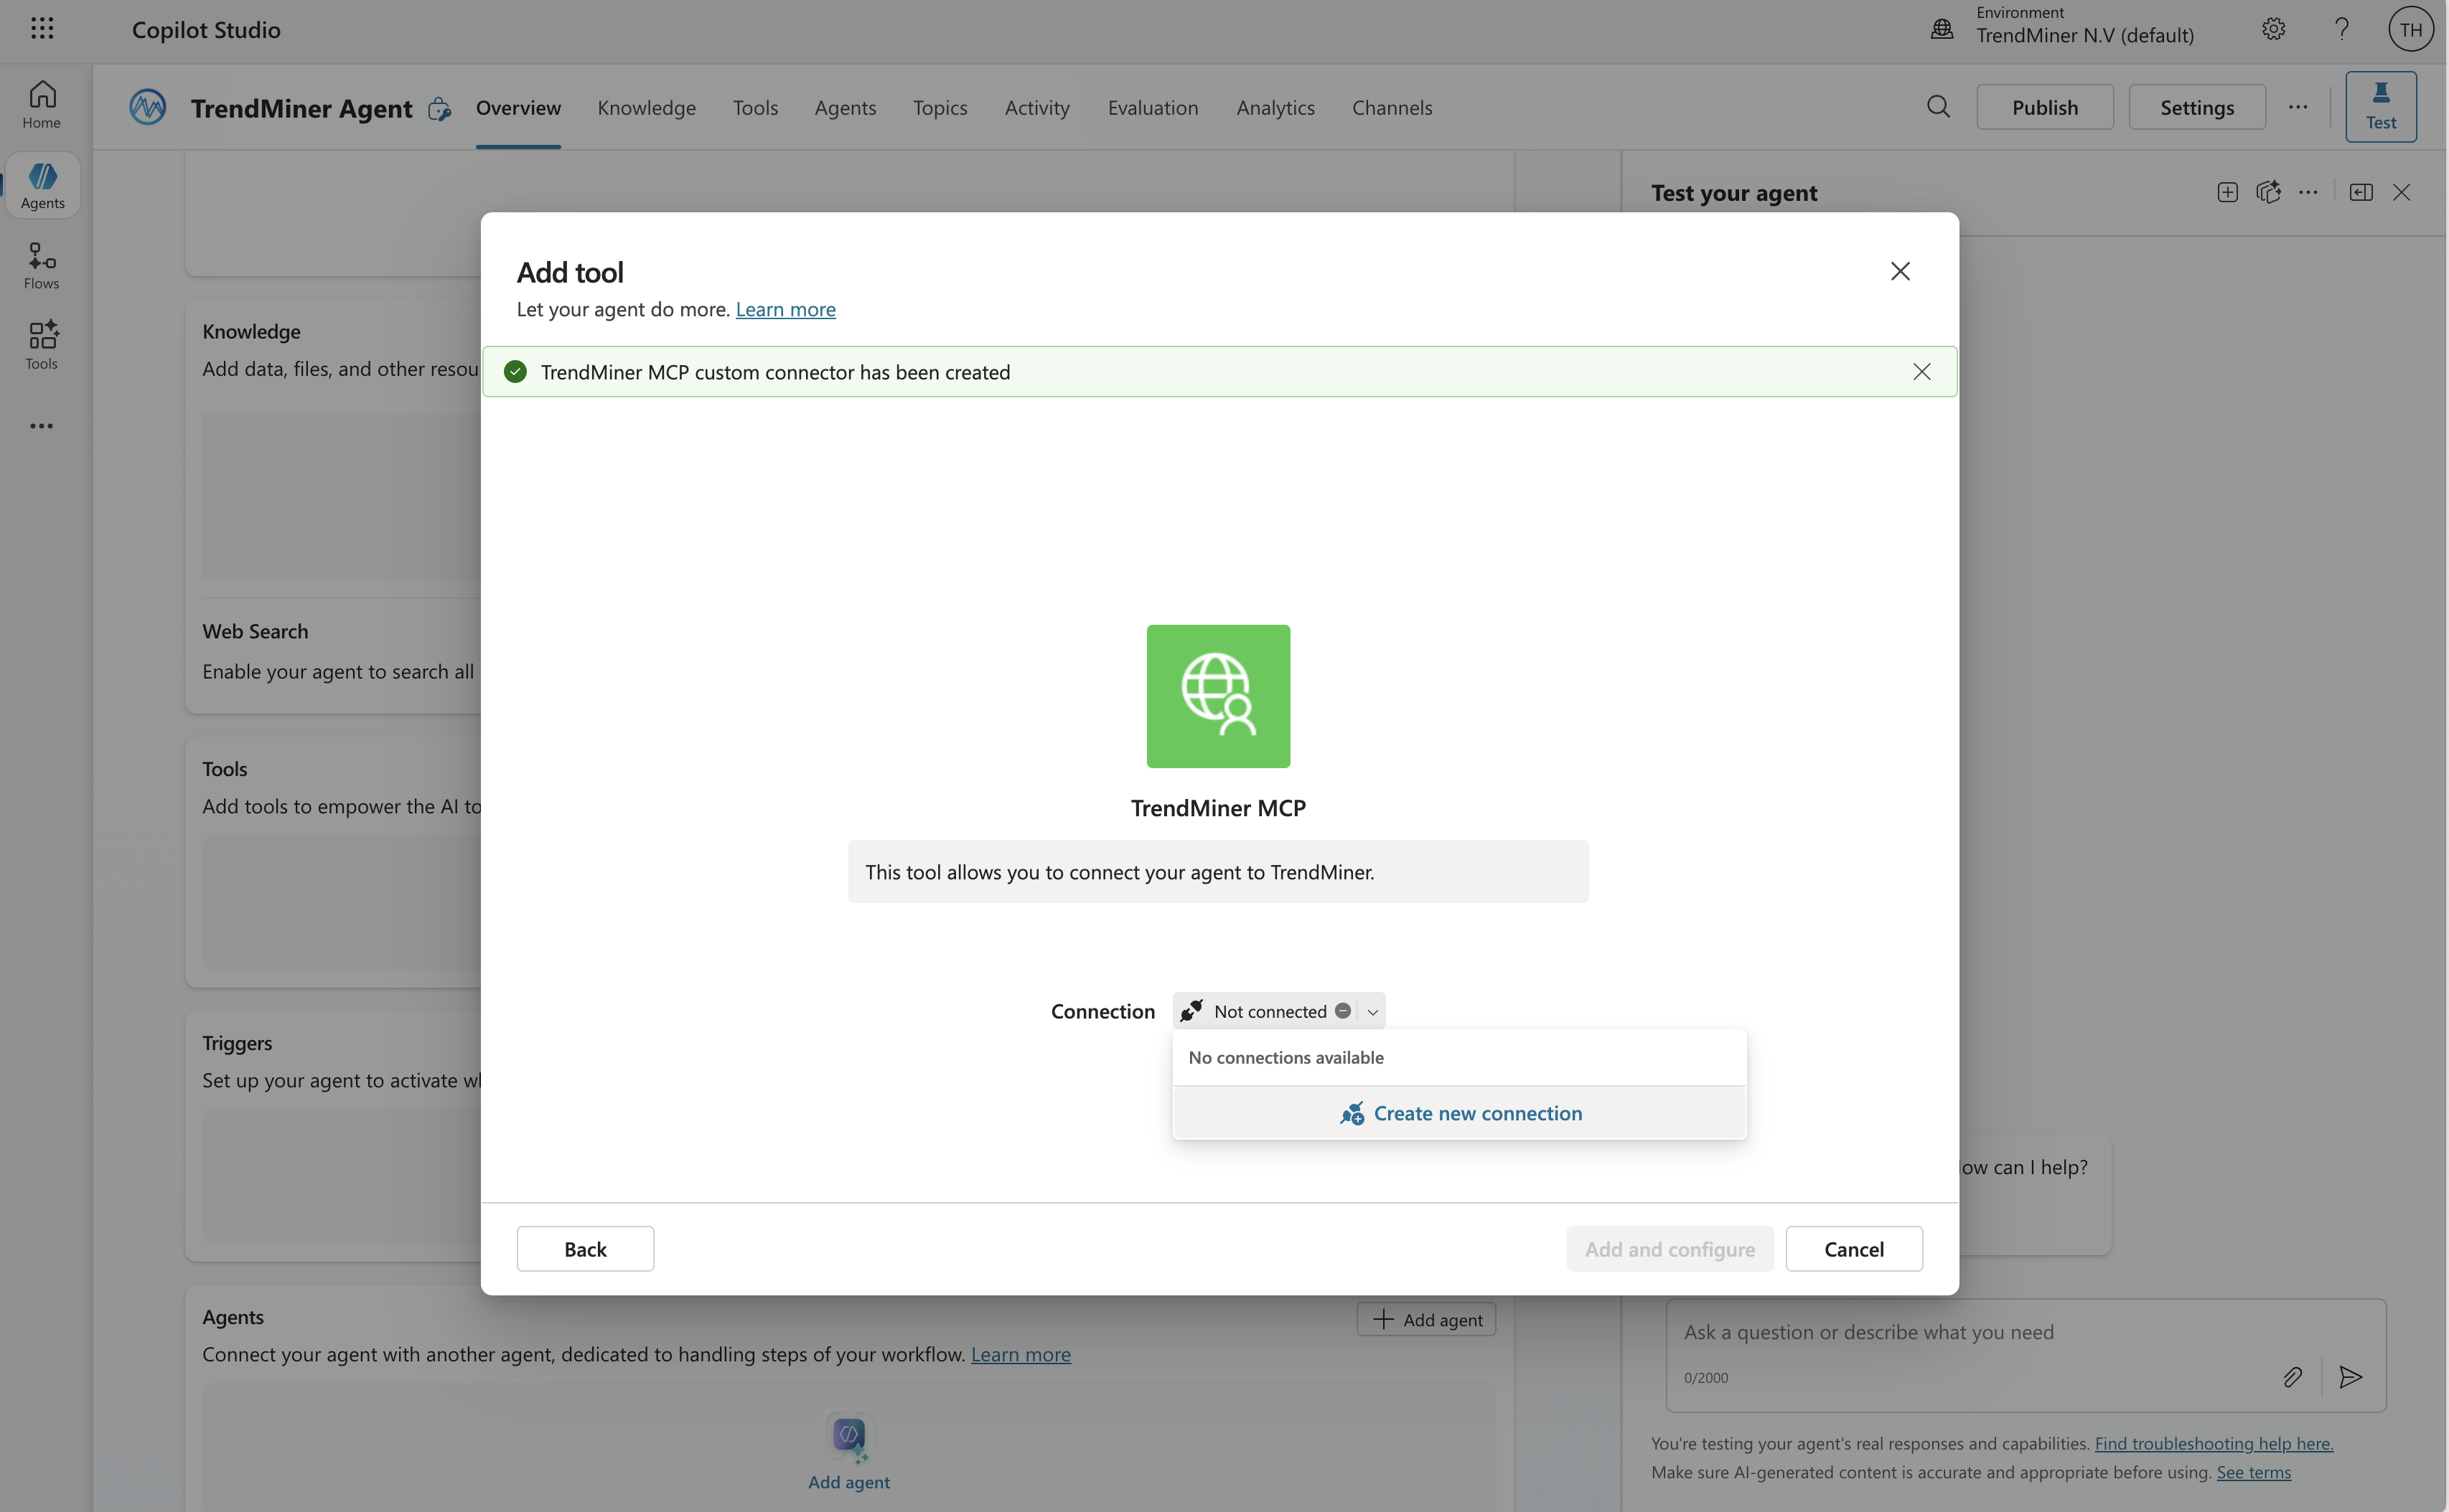Open Agents in the left sidebar
This screenshot has height=1512, width=2449.
[42, 186]
